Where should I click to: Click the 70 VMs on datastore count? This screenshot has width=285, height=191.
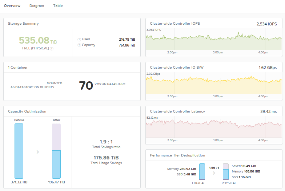coord(86,86)
